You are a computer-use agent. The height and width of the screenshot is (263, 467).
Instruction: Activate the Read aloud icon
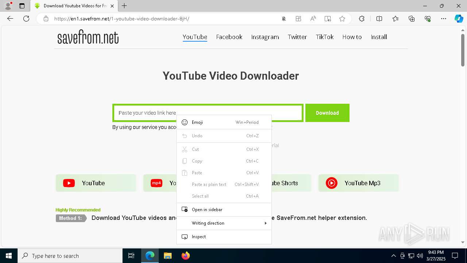tap(313, 19)
